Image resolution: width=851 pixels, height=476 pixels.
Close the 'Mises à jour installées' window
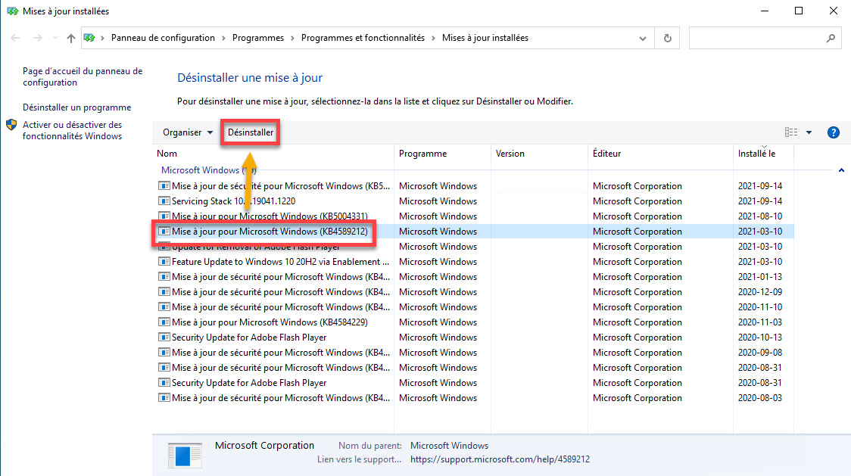(834, 11)
